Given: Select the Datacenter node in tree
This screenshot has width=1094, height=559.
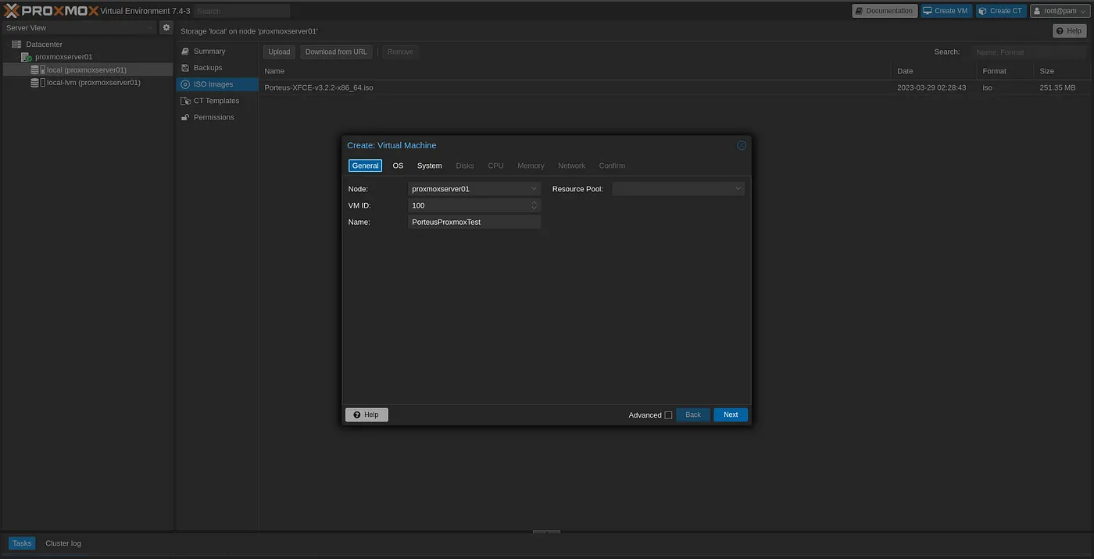Looking at the screenshot, I should [x=44, y=45].
